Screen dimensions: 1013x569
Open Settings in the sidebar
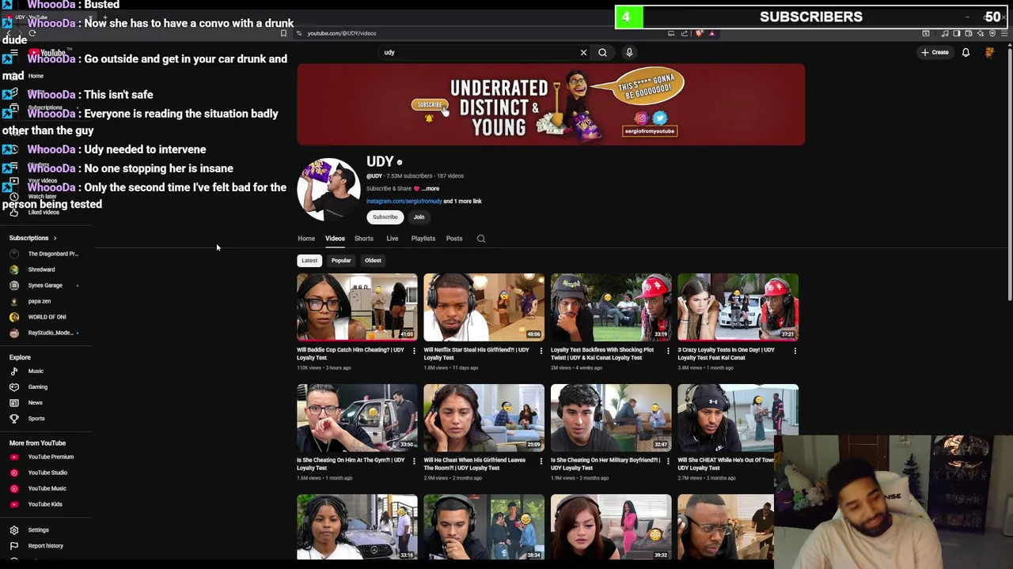(39, 530)
